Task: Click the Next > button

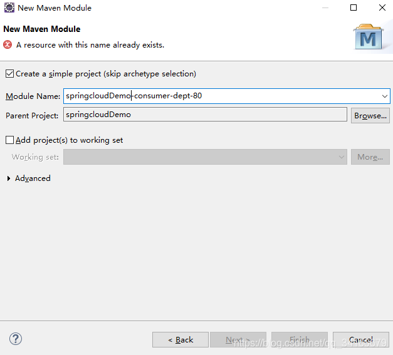Action: 238,340
